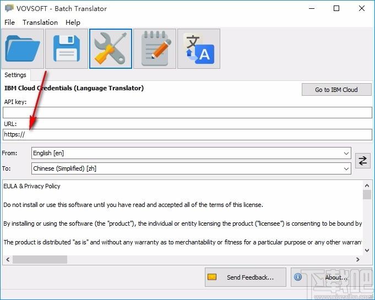Minimize the Batch Translator window

(312, 8)
